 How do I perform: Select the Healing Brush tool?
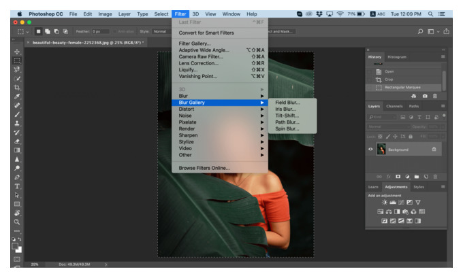[17, 105]
